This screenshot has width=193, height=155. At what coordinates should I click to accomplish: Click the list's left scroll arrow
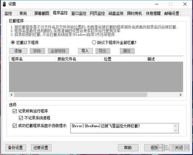(12, 95)
